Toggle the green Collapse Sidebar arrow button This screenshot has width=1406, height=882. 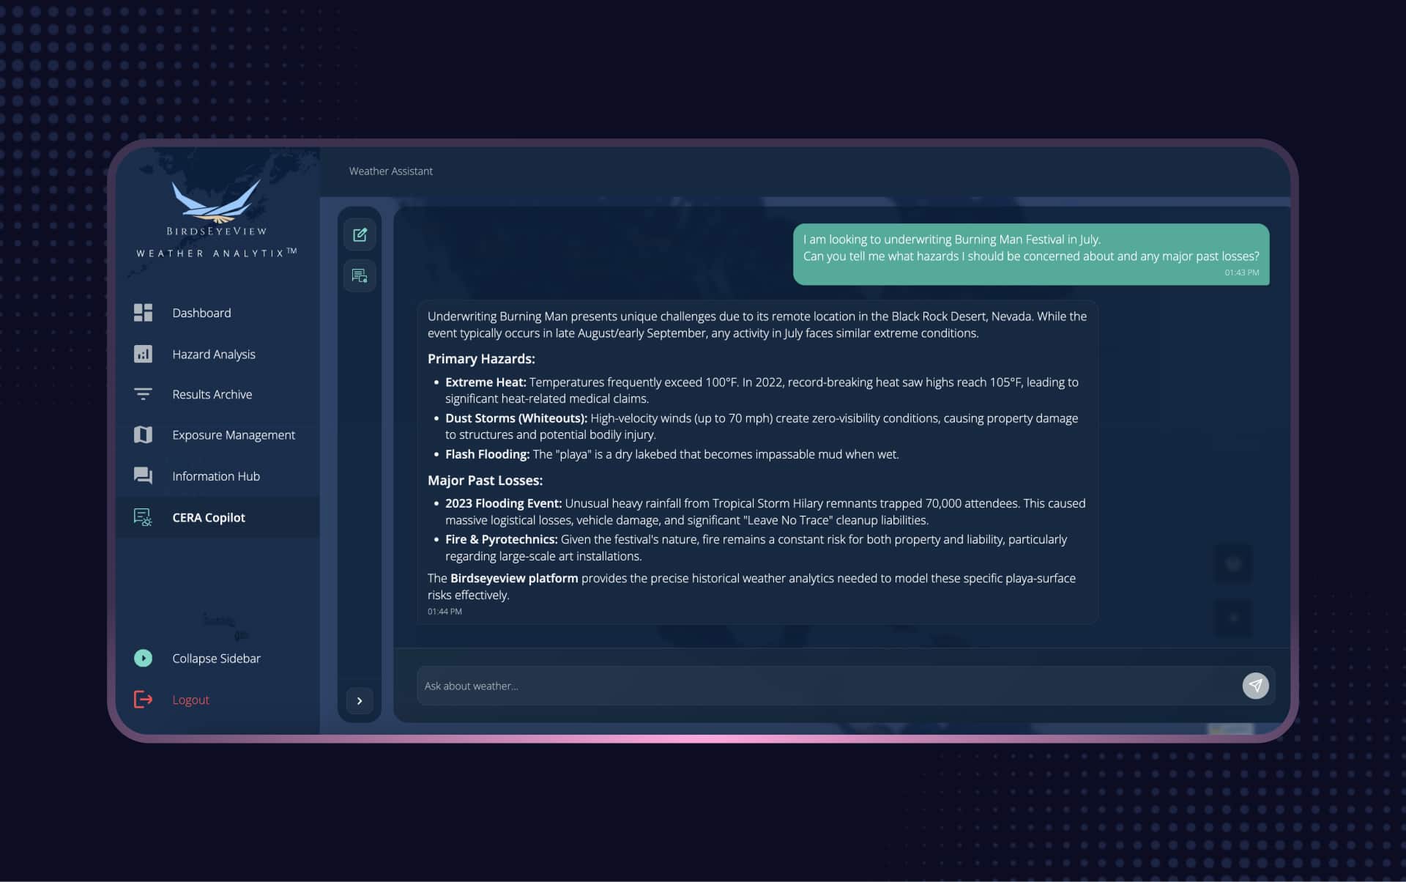click(x=143, y=659)
